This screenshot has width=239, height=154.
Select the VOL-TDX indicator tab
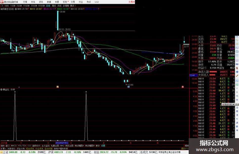pyautogui.click(x=22, y=146)
